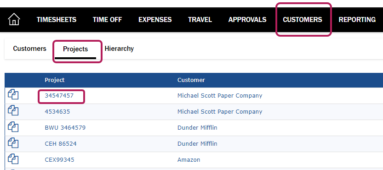383x170 pixels.
Task: Open project 34547457 link
Action: point(59,96)
